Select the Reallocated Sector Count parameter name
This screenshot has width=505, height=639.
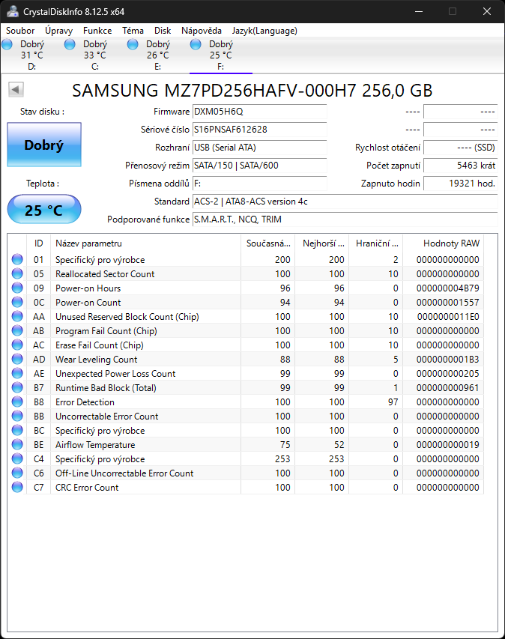pyautogui.click(x=105, y=274)
